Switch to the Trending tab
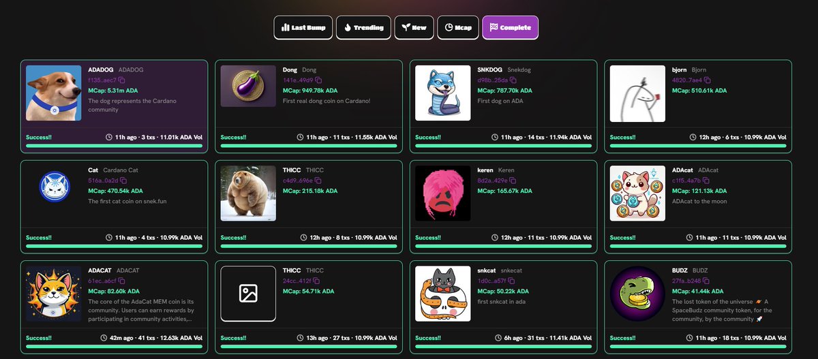 (363, 28)
